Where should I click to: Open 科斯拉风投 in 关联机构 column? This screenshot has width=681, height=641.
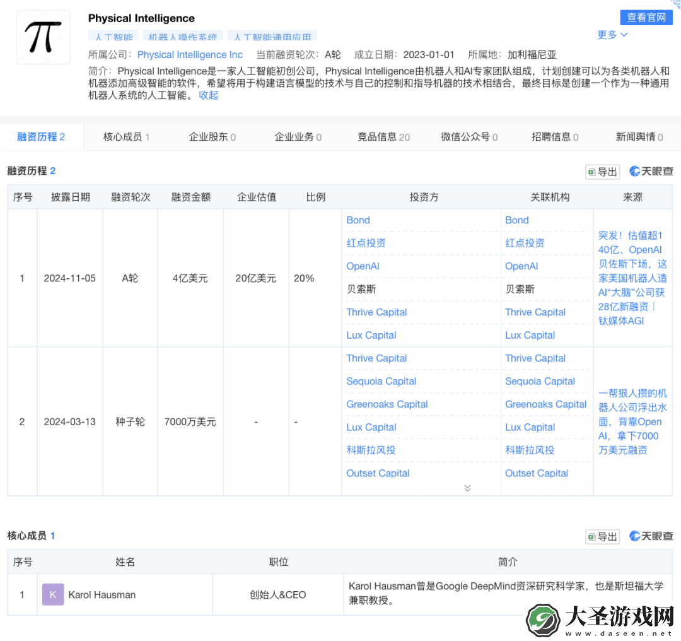click(530, 450)
